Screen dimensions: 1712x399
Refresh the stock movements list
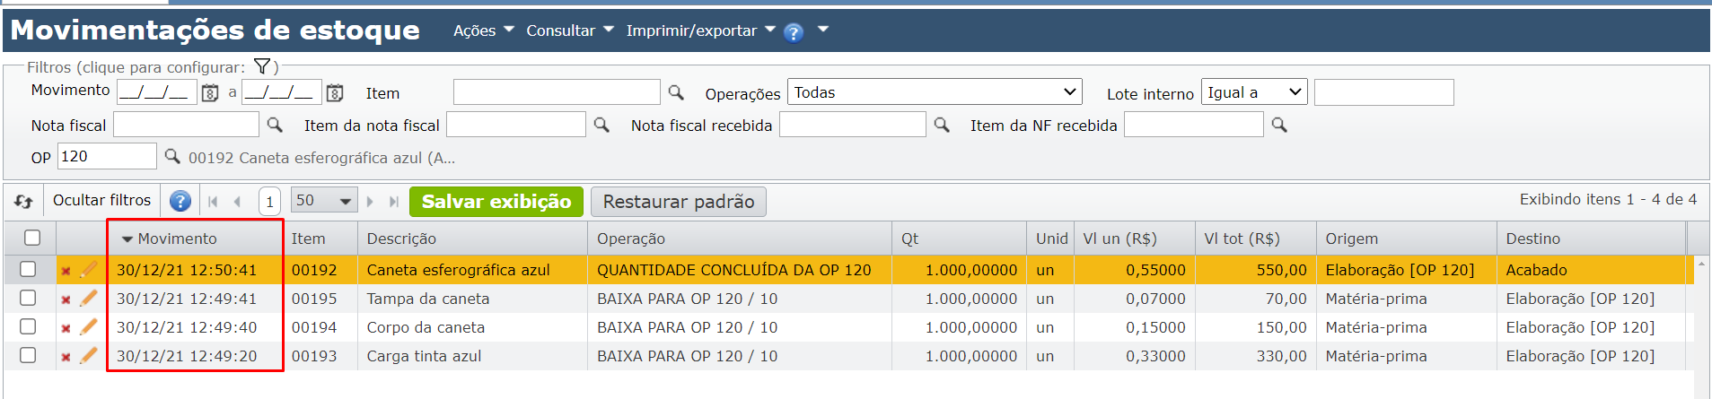tap(24, 202)
